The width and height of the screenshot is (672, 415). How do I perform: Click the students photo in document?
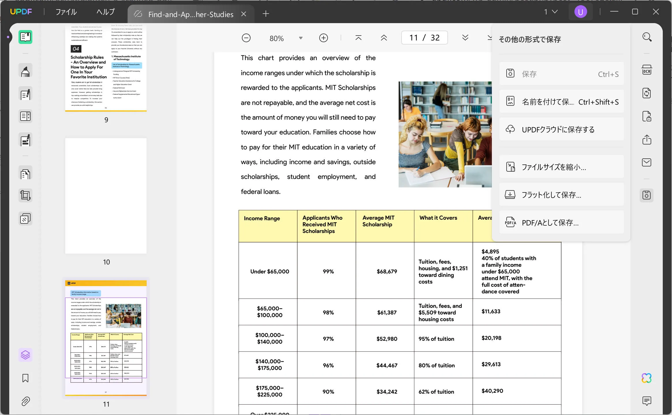pyautogui.click(x=445, y=134)
